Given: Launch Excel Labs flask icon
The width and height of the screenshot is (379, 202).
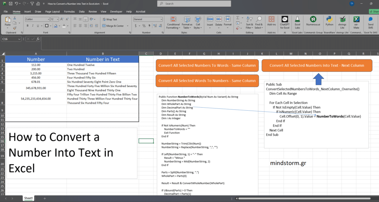Looking at the screenshot, I should (297, 23).
